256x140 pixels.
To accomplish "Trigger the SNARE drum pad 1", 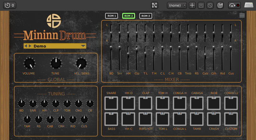I will pyautogui.click(x=111, y=103).
